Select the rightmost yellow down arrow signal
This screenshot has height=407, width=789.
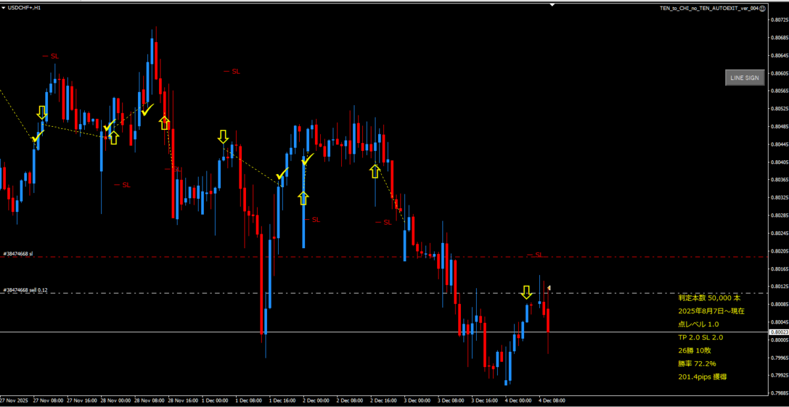527,292
